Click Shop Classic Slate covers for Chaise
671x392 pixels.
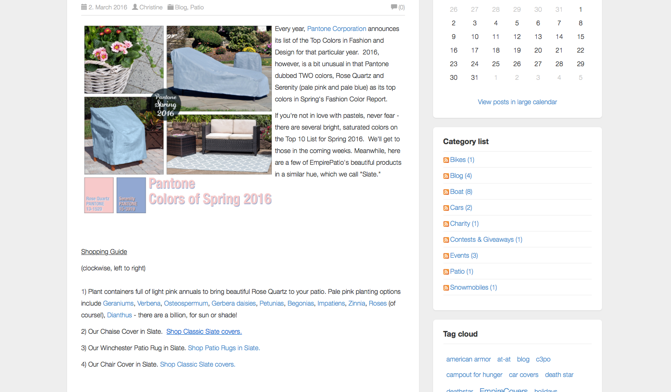pos(204,331)
